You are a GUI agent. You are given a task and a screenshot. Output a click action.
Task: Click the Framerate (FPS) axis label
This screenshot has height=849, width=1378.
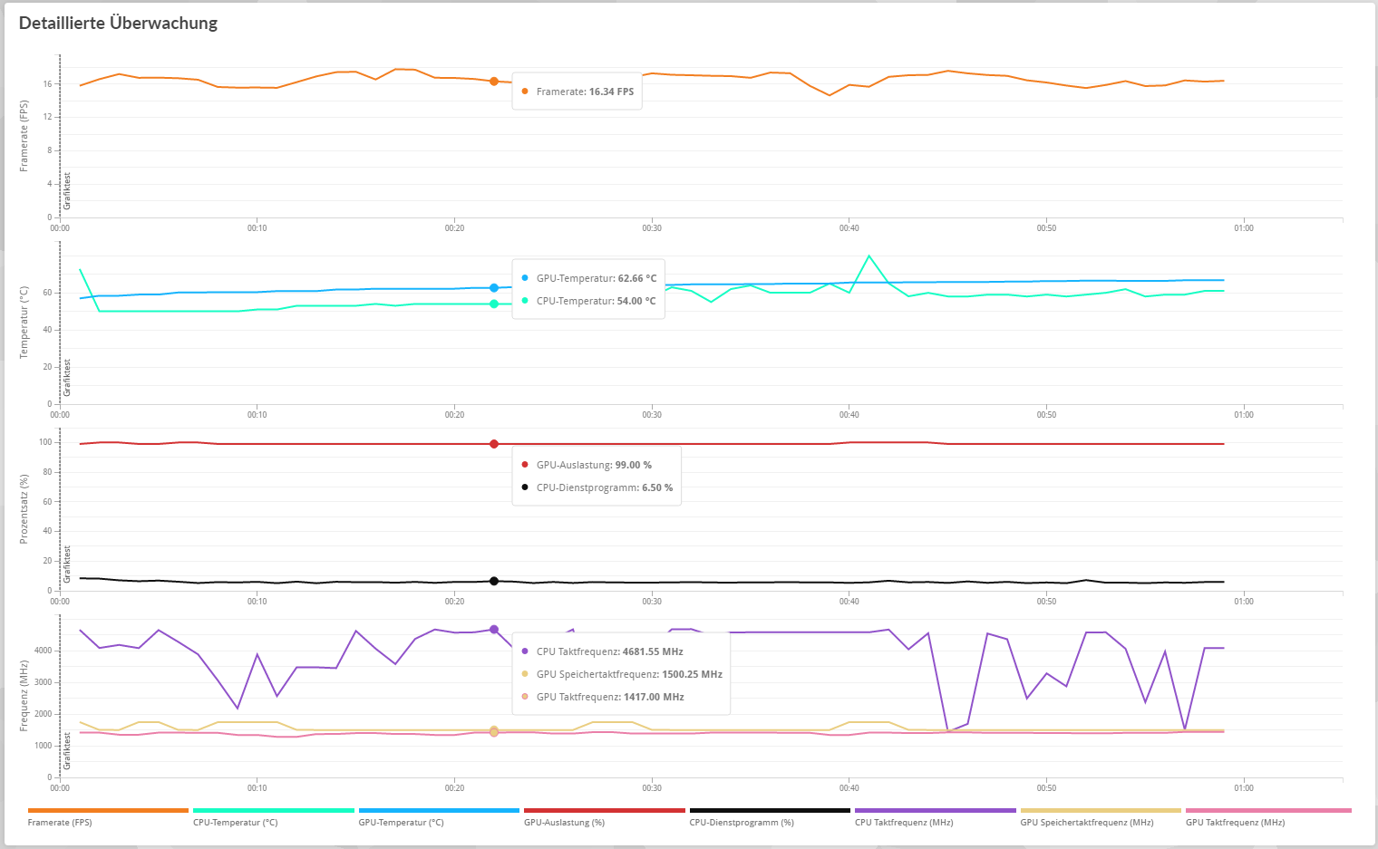pos(24,136)
